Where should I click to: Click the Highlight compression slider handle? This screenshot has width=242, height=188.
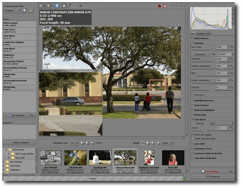(222, 69)
